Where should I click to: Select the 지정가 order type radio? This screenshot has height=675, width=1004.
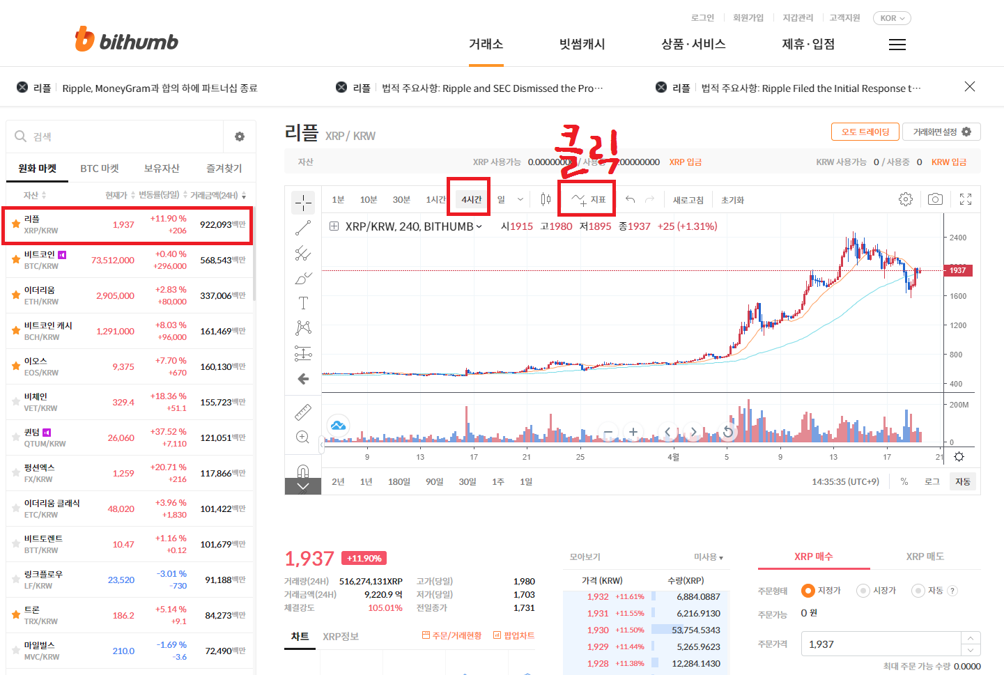coord(808,591)
